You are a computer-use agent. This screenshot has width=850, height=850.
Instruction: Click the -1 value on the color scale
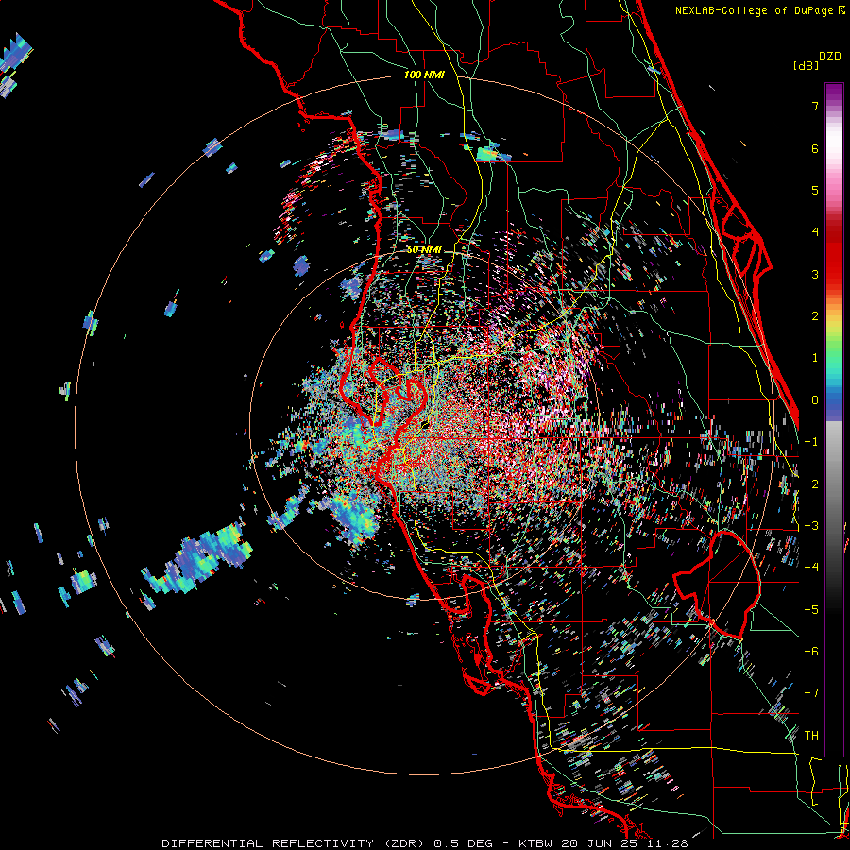click(811, 442)
